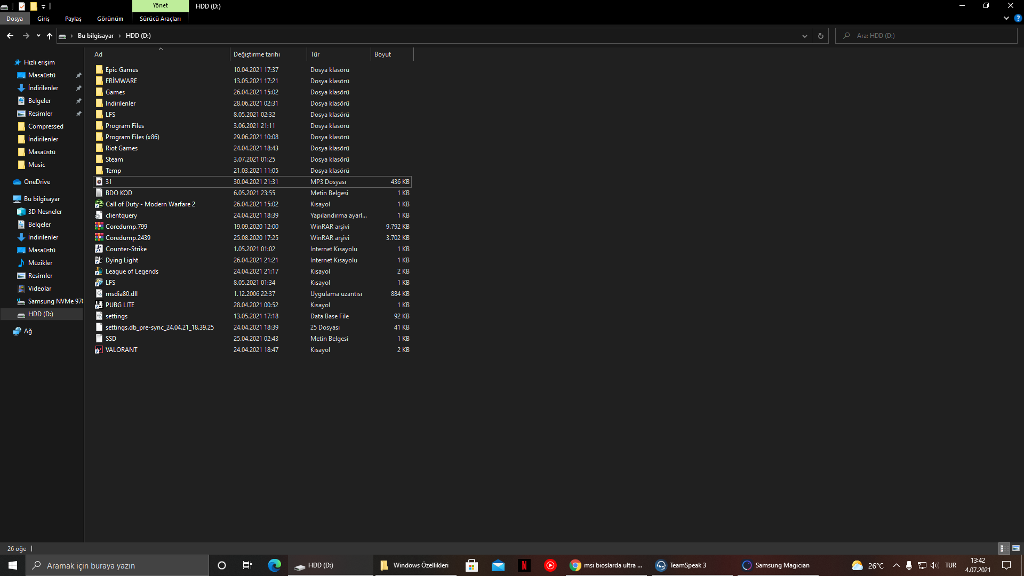Open the Explorer help icon
This screenshot has height=576, width=1024.
coord(1018,18)
